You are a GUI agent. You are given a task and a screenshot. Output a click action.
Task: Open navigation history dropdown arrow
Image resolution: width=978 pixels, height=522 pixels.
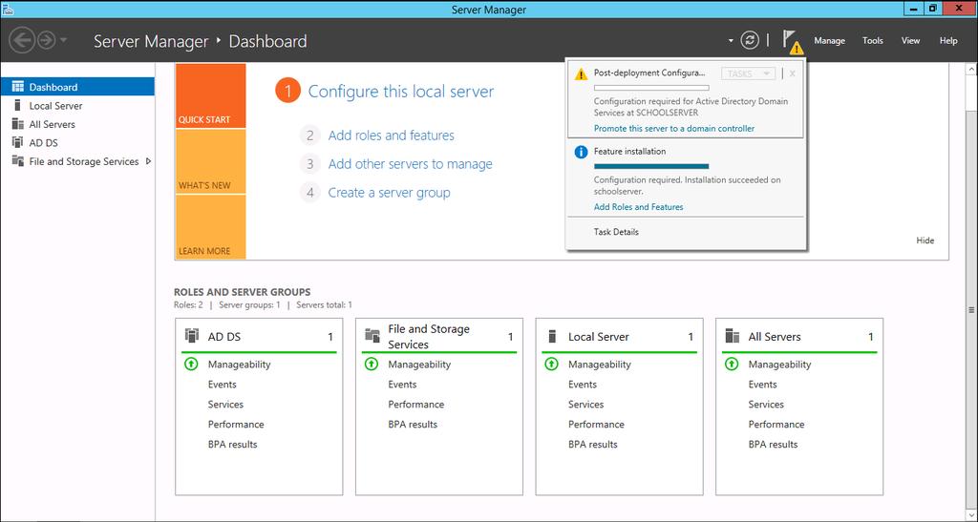pos(64,41)
